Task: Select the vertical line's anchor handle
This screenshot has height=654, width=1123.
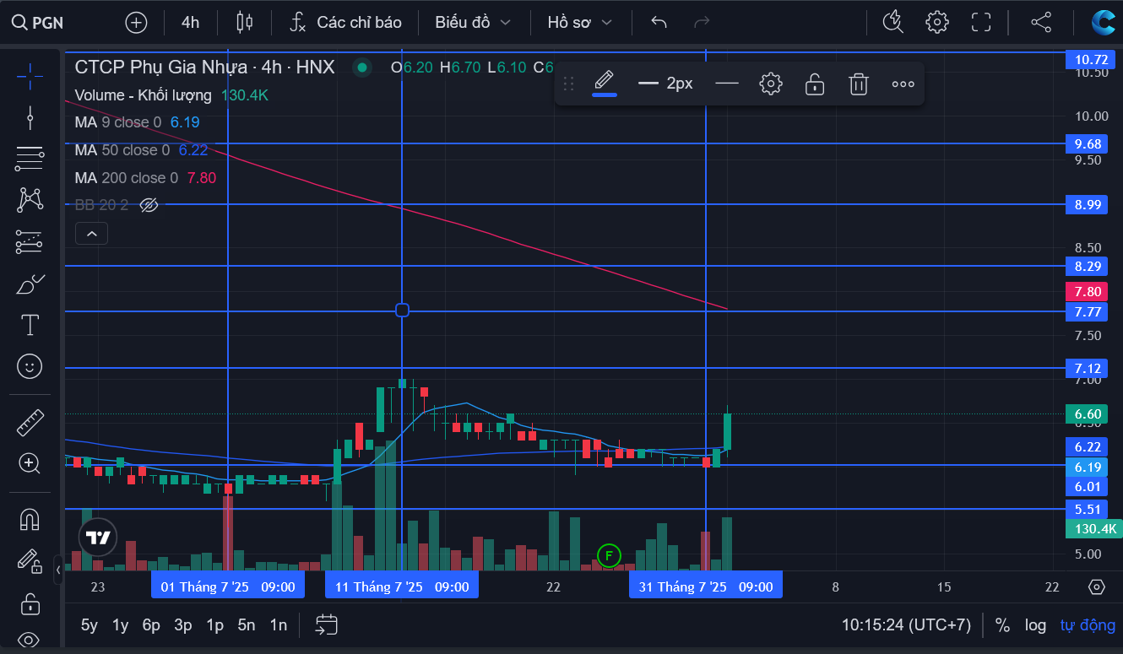Action: (x=403, y=311)
